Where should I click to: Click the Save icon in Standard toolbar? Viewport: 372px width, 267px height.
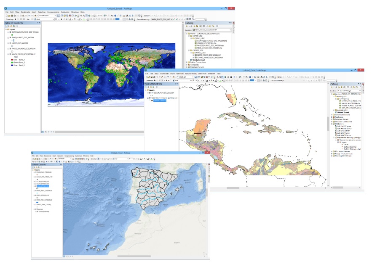click(x=13, y=16)
